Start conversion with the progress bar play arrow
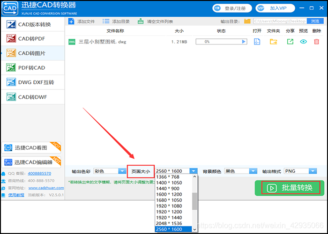This screenshot has height=234, width=328. pos(244,42)
